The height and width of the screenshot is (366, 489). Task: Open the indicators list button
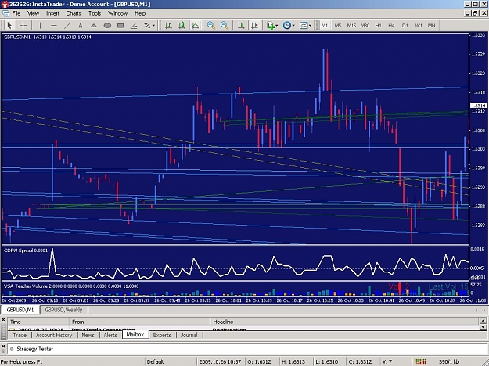[x=272, y=26]
